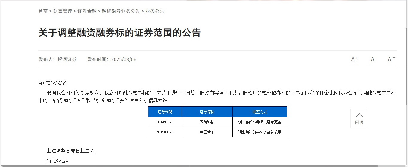Click the line 上述调整自即日起生效。
408x167 pixels.
(x=72, y=151)
